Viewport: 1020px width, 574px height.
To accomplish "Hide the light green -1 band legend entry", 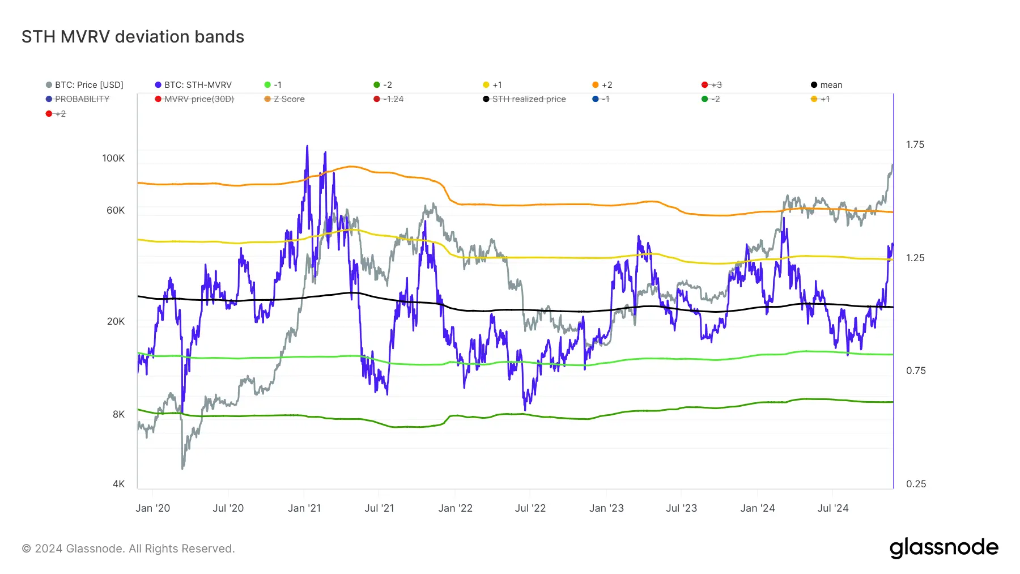I will [x=273, y=85].
